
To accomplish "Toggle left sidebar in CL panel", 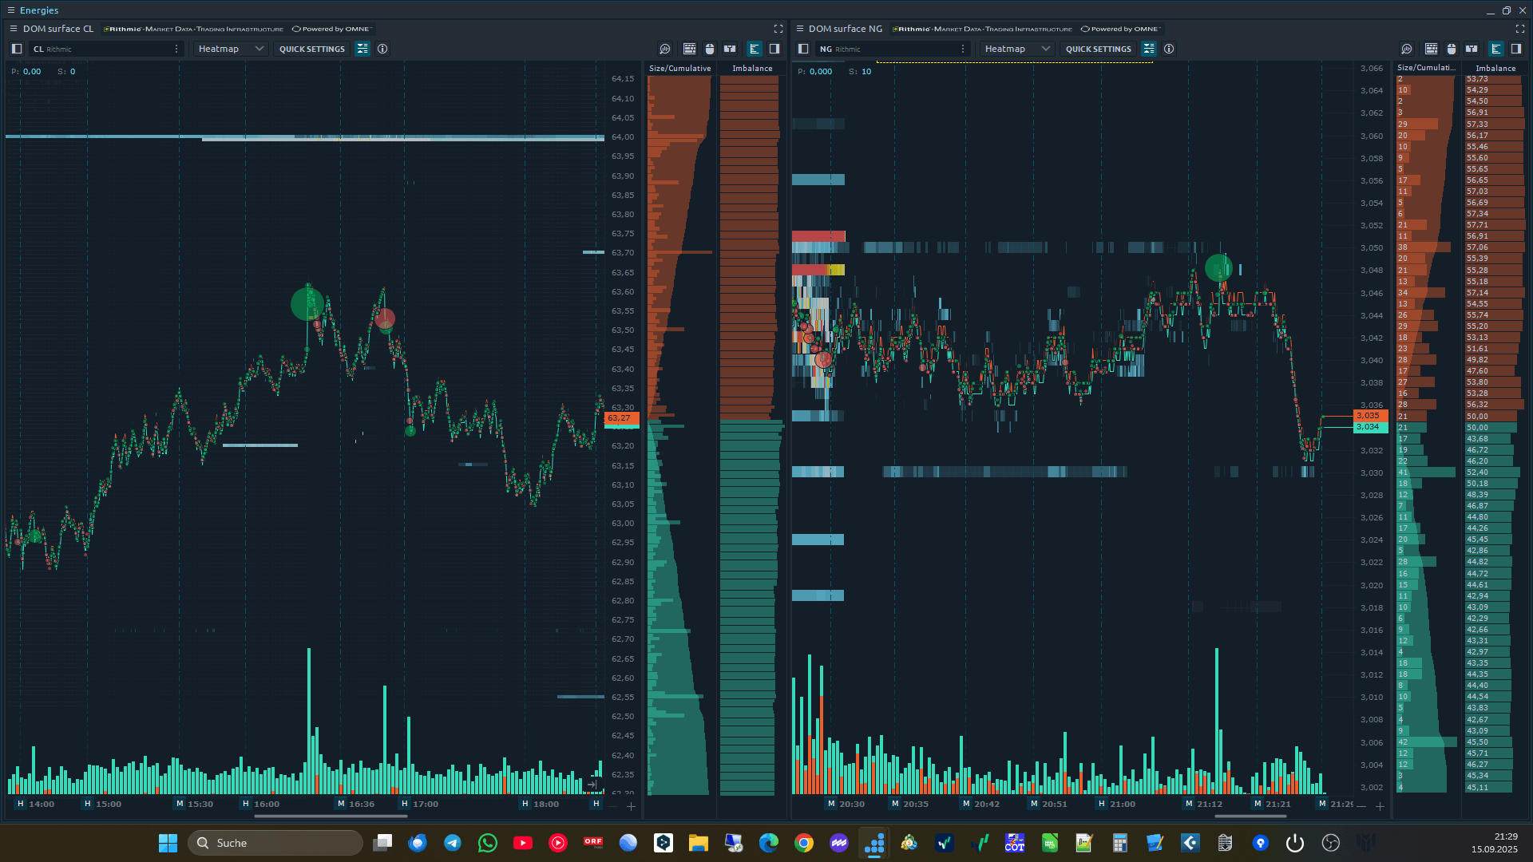I will tap(17, 49).
